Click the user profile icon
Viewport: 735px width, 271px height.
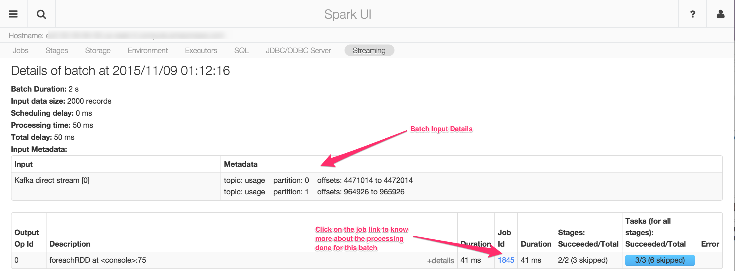click(x=720, y=14)
